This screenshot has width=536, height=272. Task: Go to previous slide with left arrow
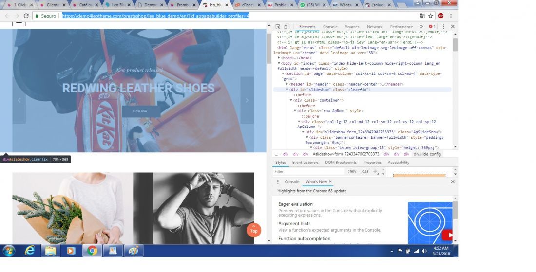19,100
